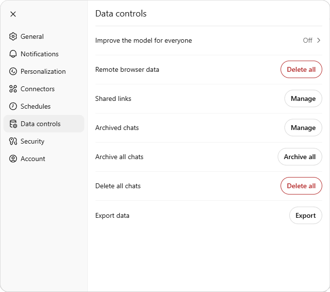Select the Personalization sidebar icon

point(13,71)
